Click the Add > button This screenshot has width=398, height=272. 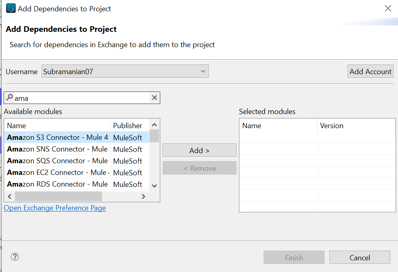(x=199, y=150)
